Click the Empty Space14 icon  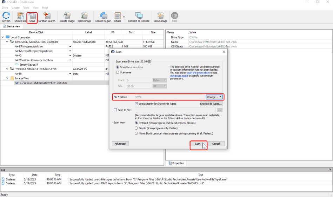pos(17,65)
